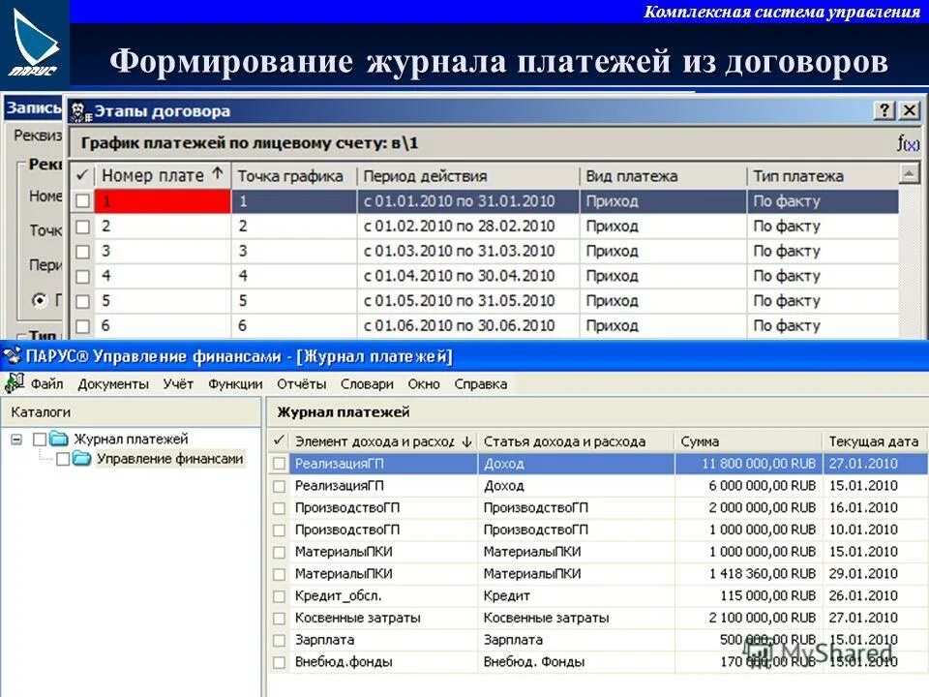Open the Отчёты menu

pyautogui.click(x=302, y=383)
